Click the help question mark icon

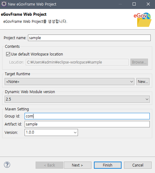[7, 165]
